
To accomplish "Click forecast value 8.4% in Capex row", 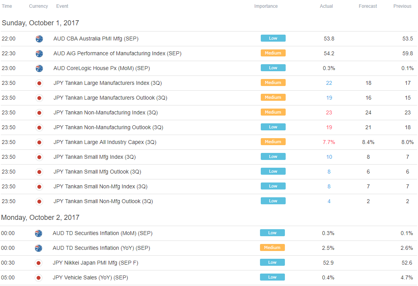I will pos(368,142).
